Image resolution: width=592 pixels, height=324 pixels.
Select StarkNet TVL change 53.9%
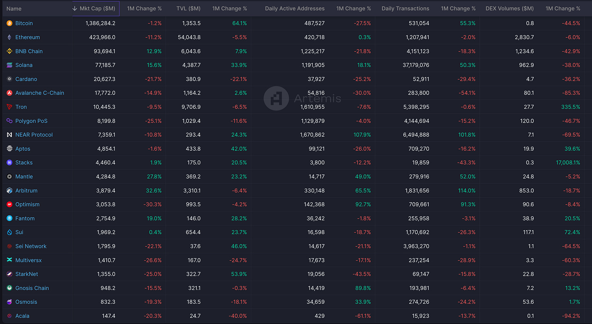tap(239, 274)
